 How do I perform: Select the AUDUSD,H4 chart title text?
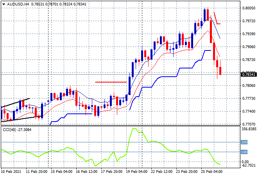(18, 4)
